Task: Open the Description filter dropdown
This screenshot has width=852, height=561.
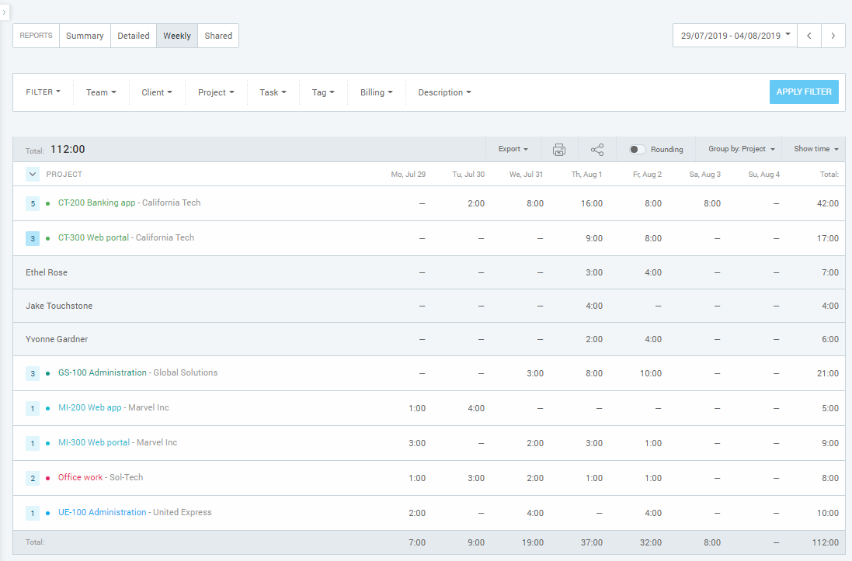Action: (x=444, y=92)
